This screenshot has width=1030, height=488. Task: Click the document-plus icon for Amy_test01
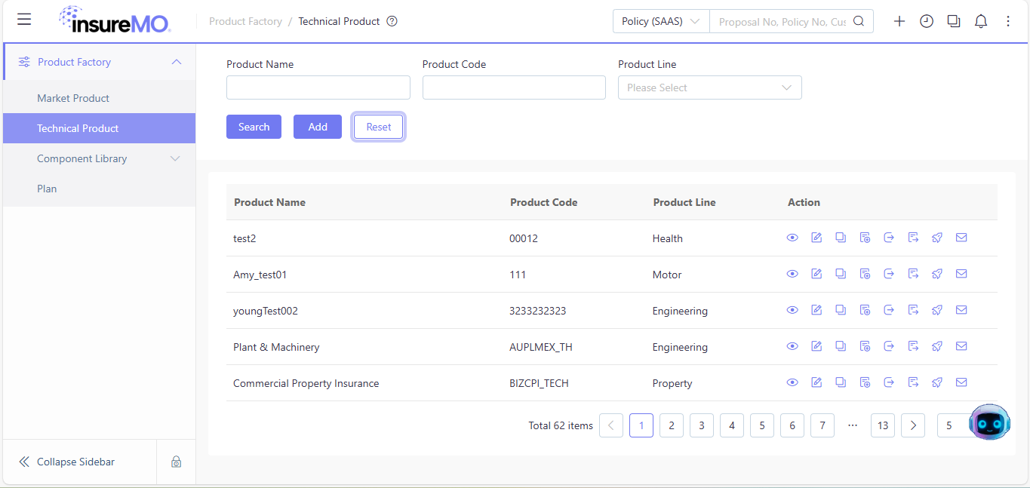865,274
